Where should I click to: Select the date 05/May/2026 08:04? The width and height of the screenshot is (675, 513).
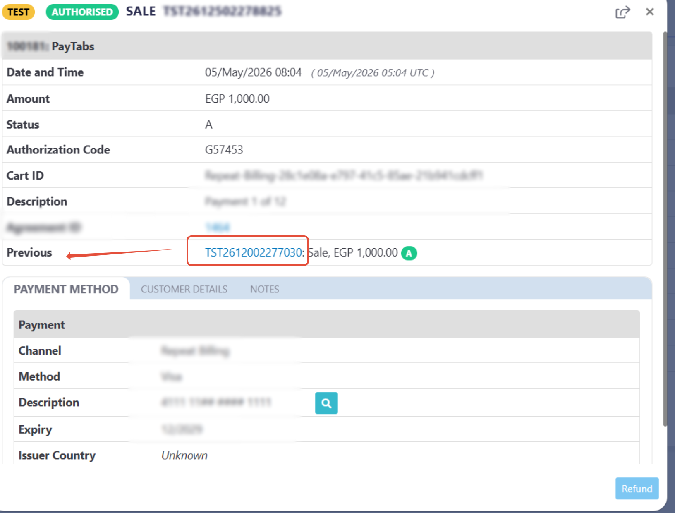tap(254, 72)
